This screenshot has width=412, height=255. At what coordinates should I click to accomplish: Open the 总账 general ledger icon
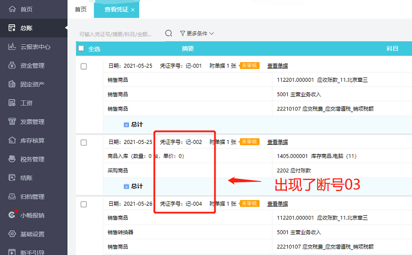[x=12, y=28]
